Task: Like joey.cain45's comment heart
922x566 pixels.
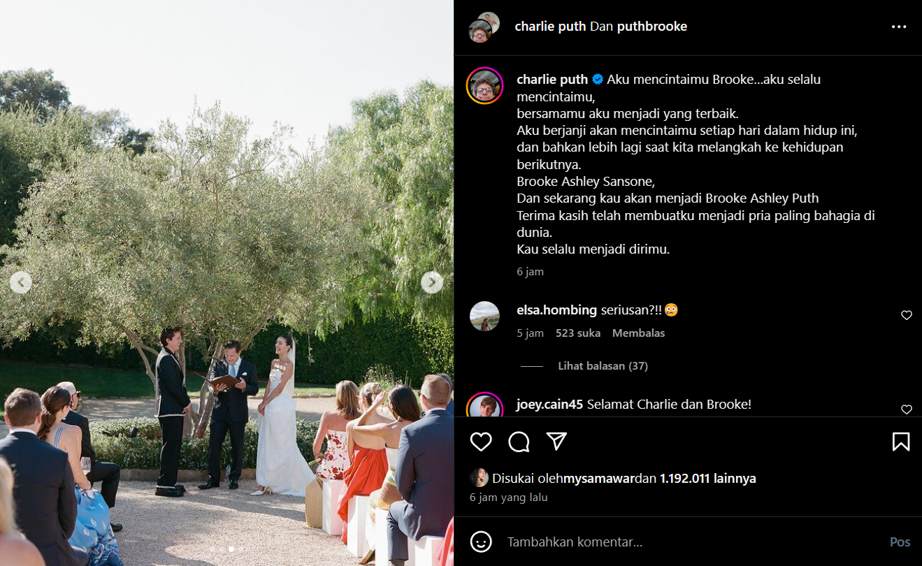Action: tap(907, 409)
